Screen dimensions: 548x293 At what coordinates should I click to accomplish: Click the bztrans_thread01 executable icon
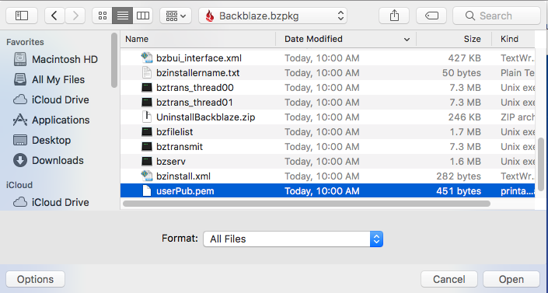(147, 103)
